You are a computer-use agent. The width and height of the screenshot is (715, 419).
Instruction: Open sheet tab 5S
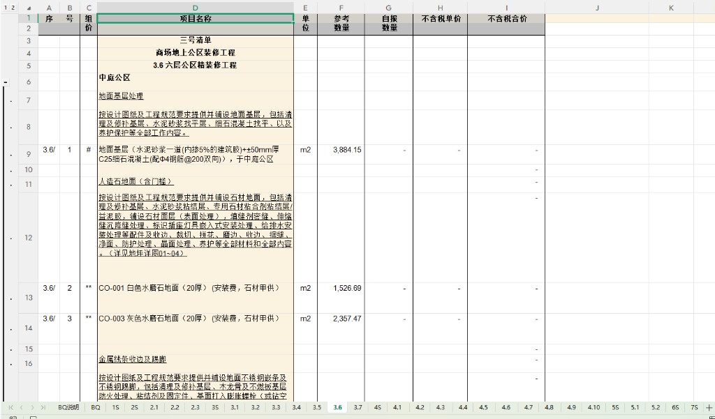[x=615, y=407]
